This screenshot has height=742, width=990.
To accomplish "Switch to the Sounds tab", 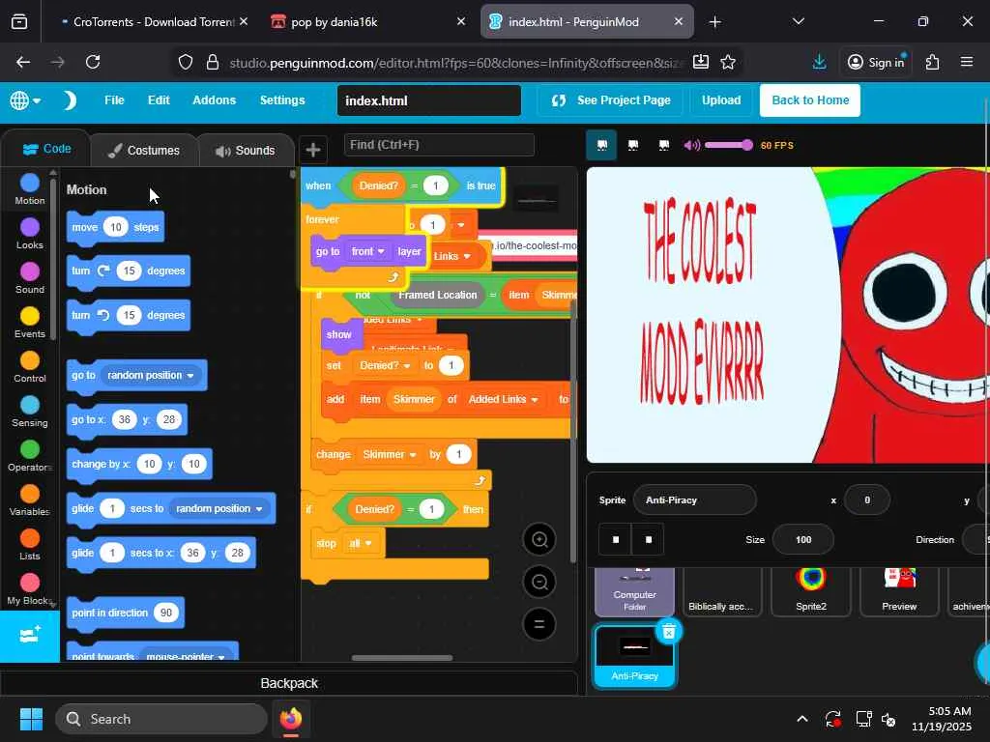I will point(246,150).
